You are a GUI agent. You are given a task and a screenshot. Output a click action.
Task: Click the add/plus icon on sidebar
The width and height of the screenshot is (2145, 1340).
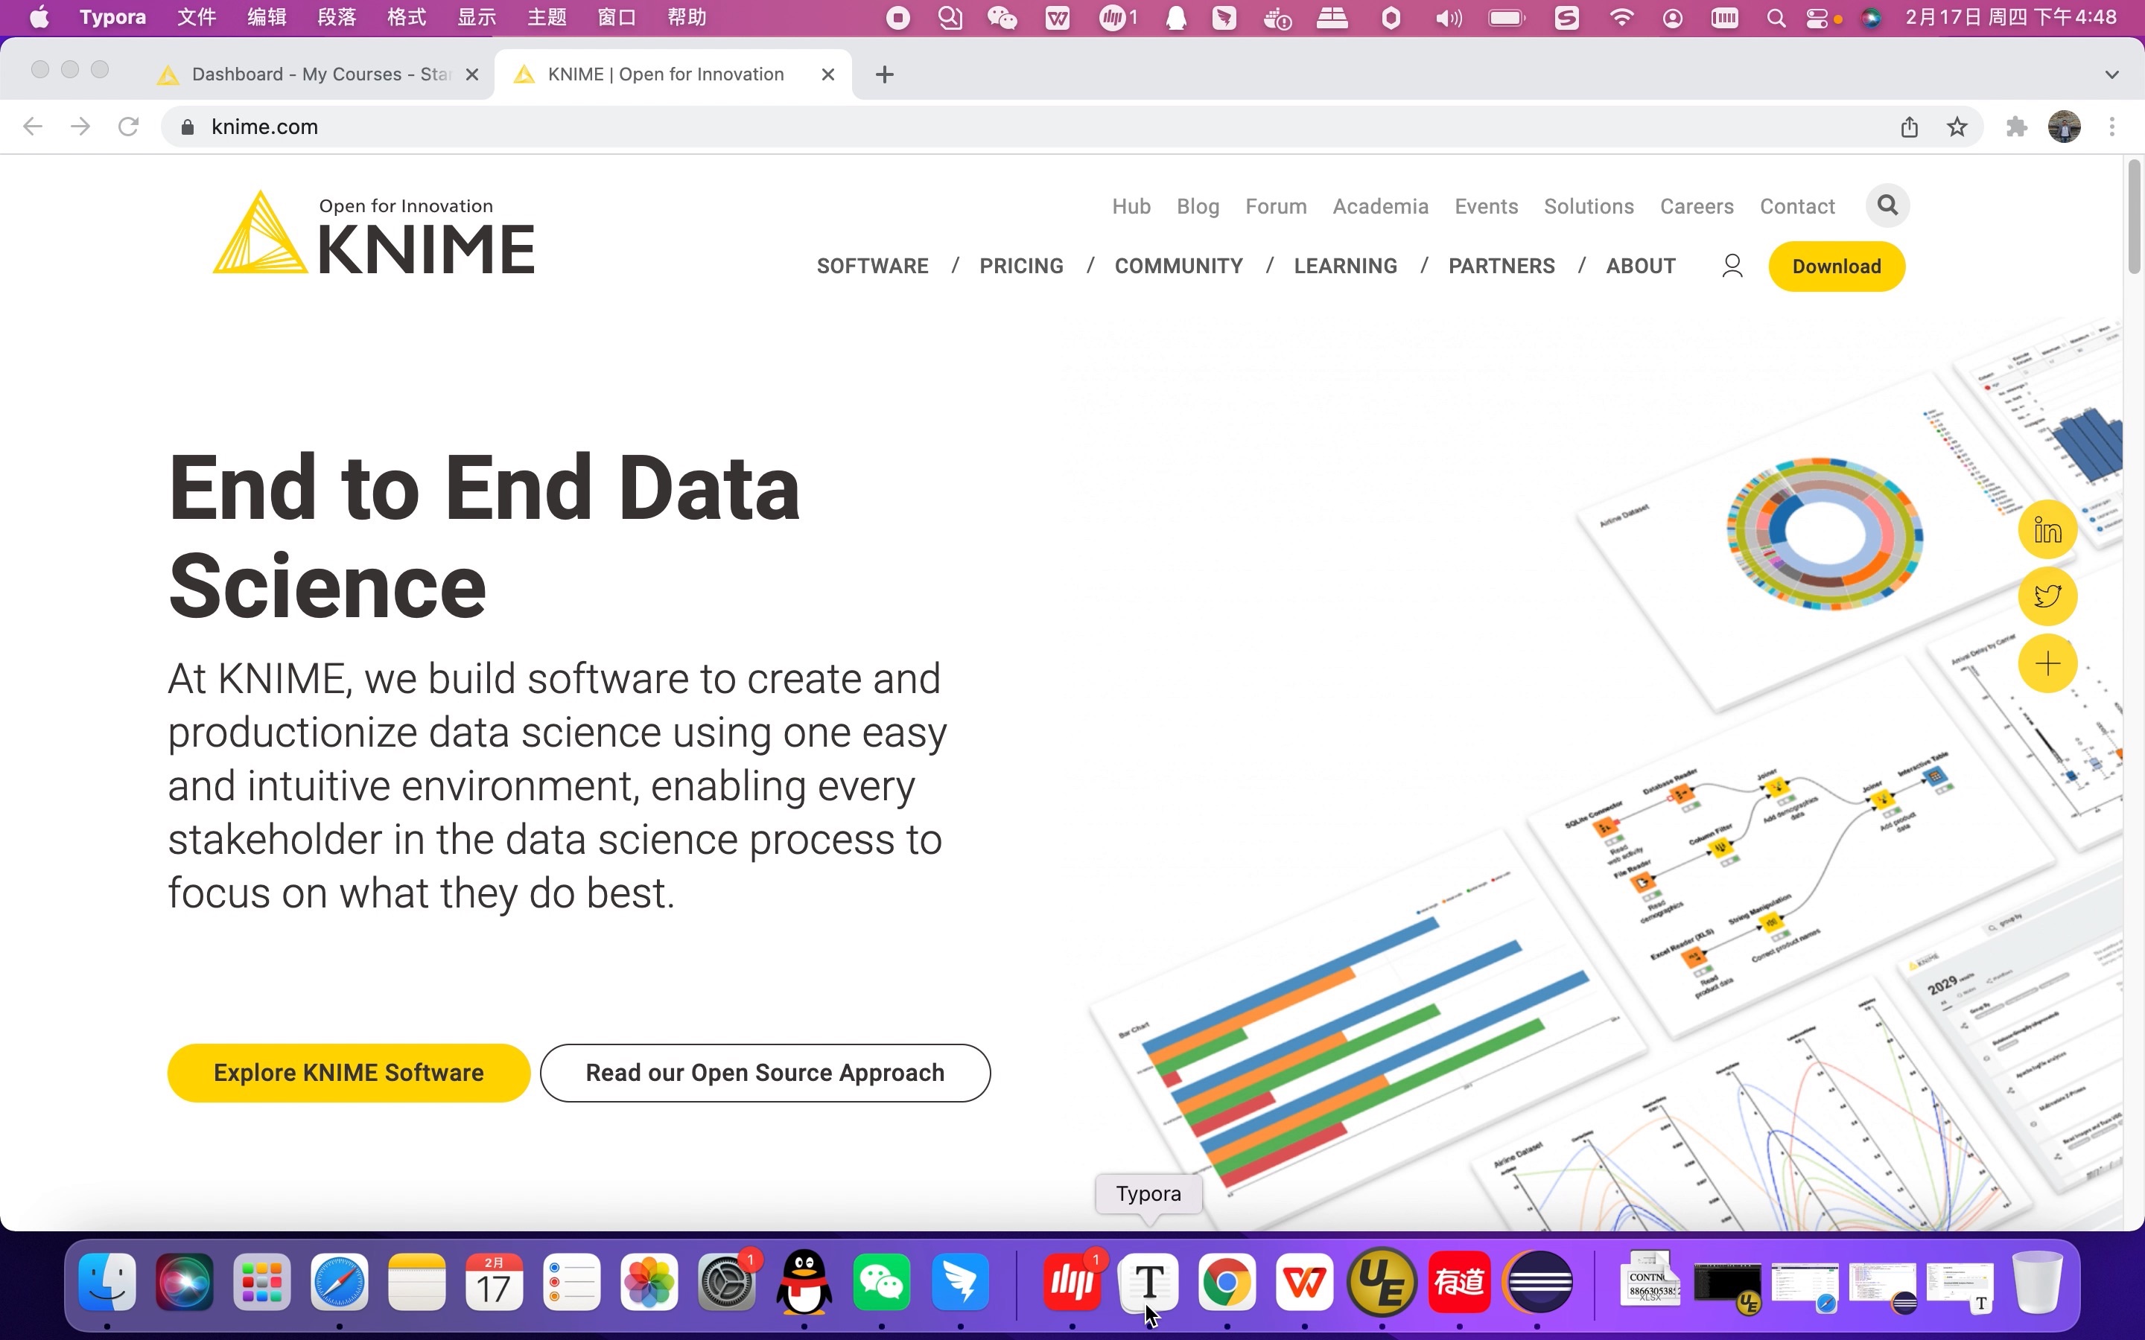(x=2047, y=663)
